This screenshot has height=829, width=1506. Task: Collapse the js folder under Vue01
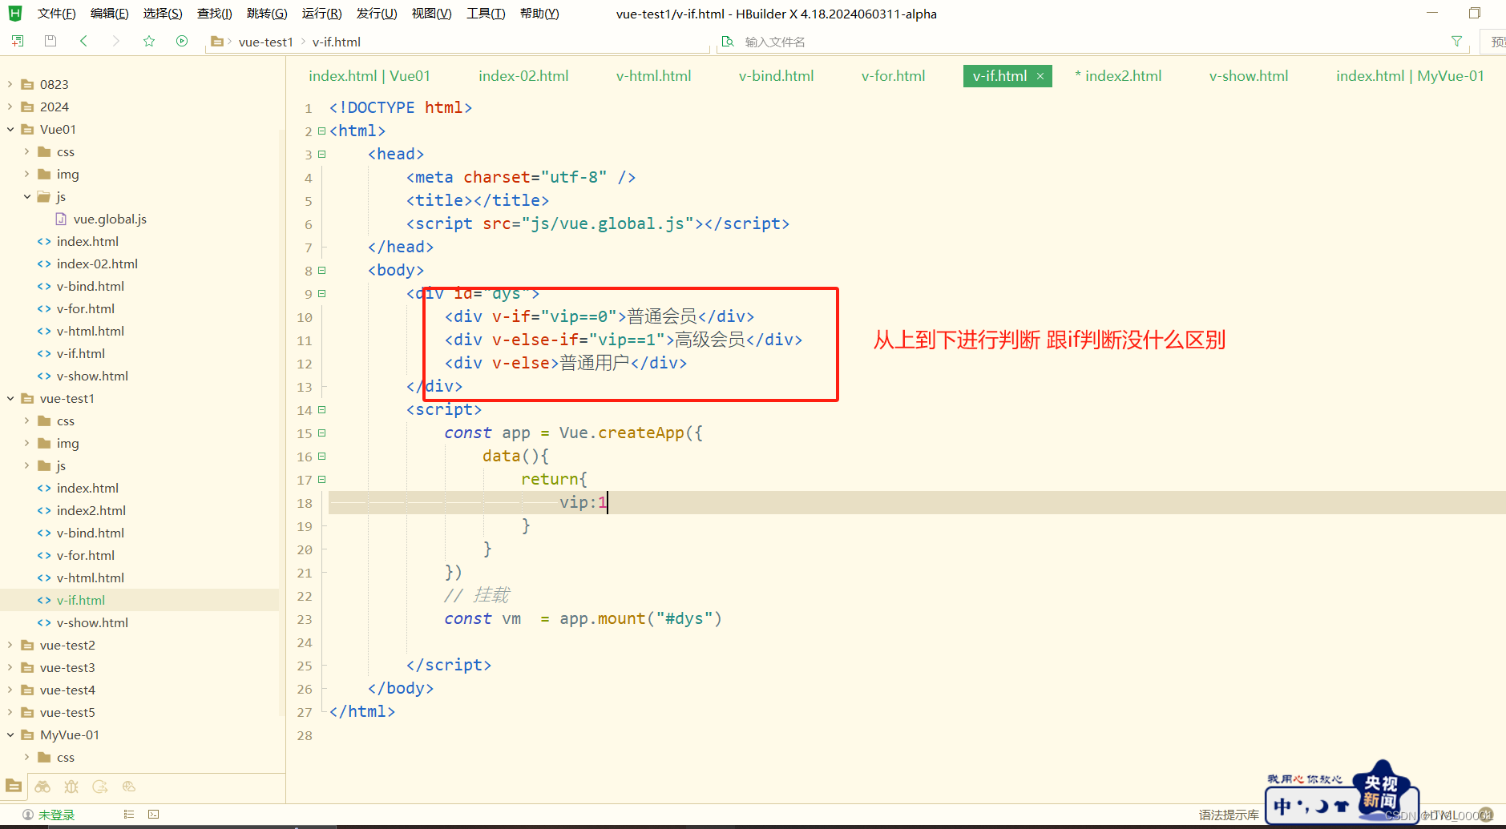(27, 196)
